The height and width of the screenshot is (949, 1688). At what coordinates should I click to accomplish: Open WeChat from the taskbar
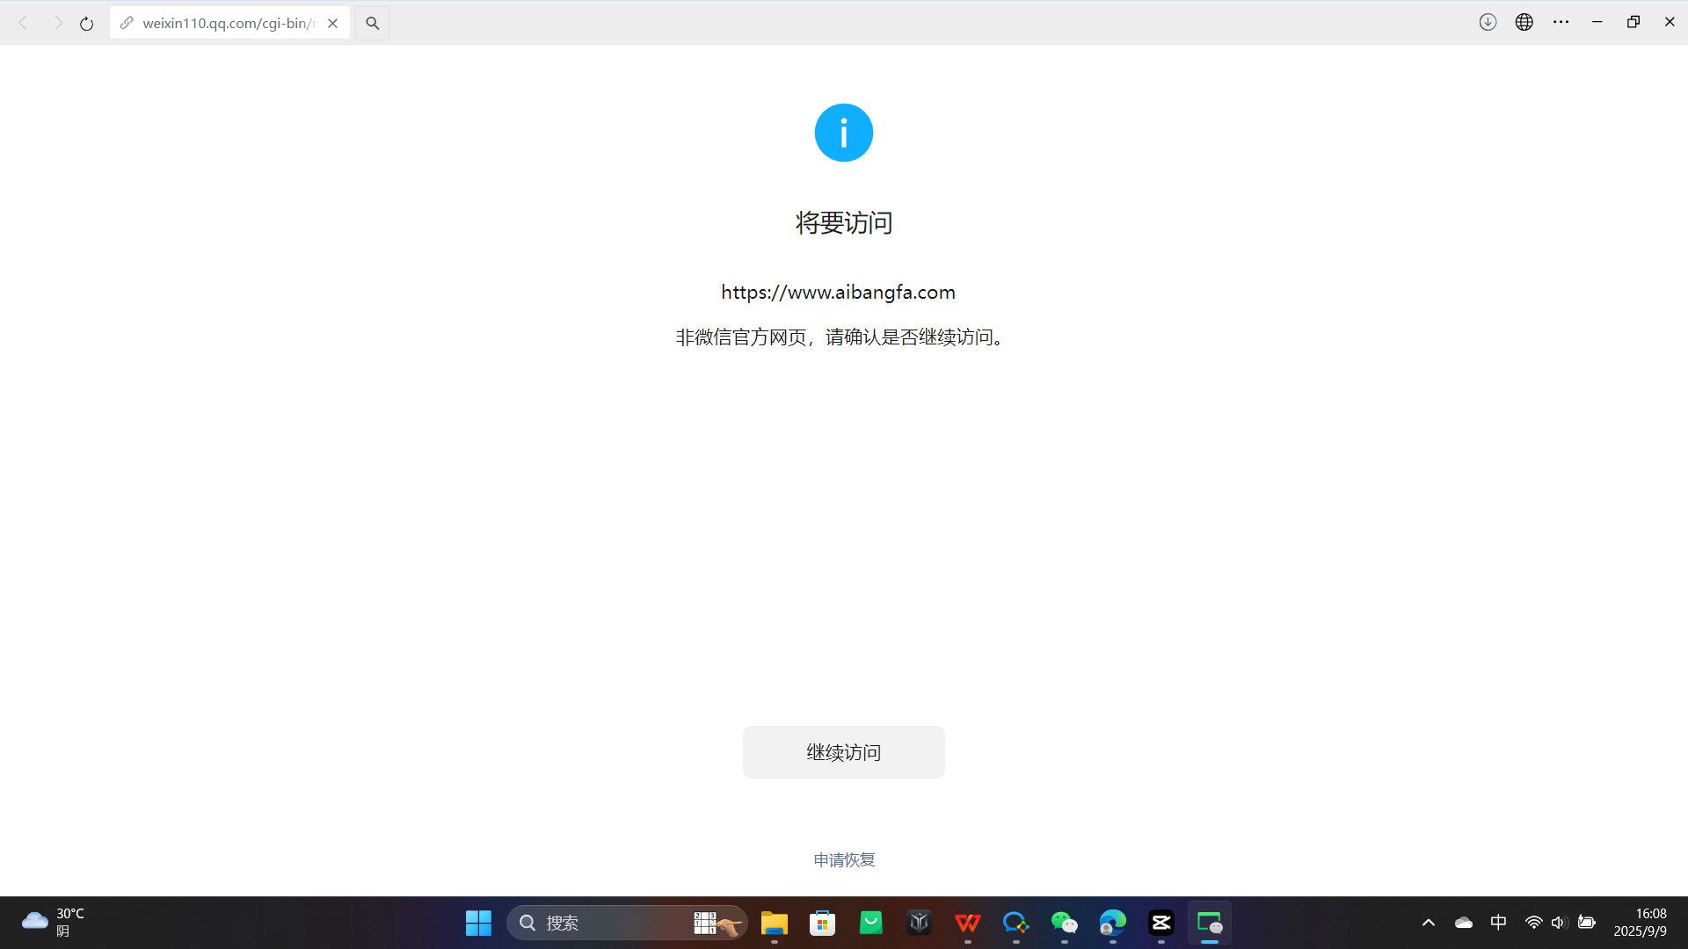pyautogui.click(x=1064, y=923)
